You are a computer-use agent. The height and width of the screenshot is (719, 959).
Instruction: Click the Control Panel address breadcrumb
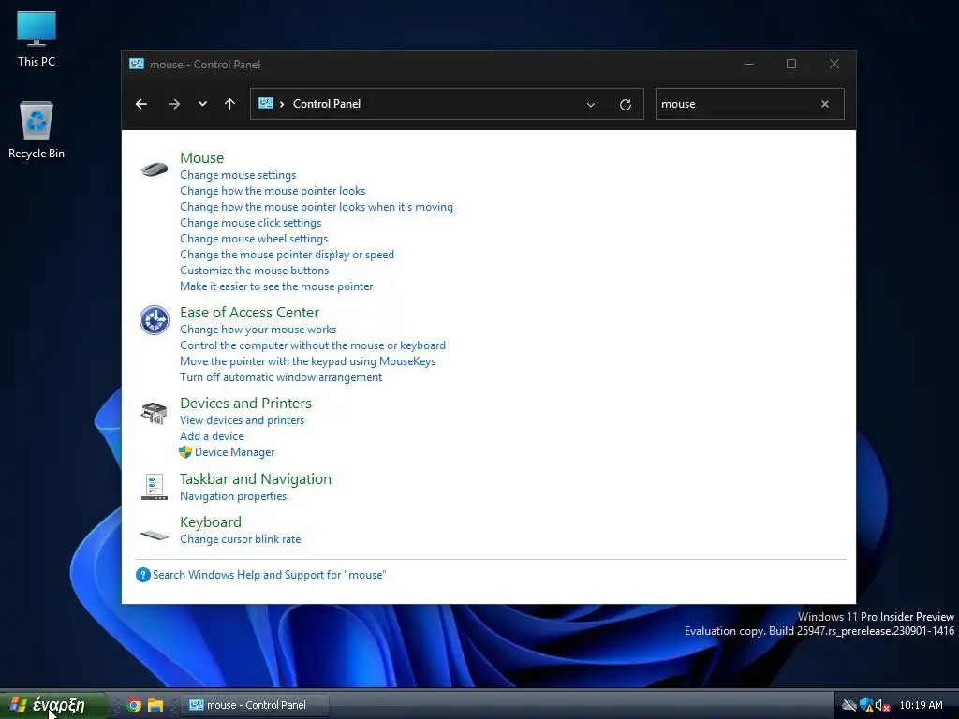pos(327,104)
